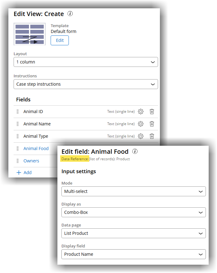Click the info icon beside Edit field: Animal Food
This screenshot has height=273, width=217.
click(135, 151)
